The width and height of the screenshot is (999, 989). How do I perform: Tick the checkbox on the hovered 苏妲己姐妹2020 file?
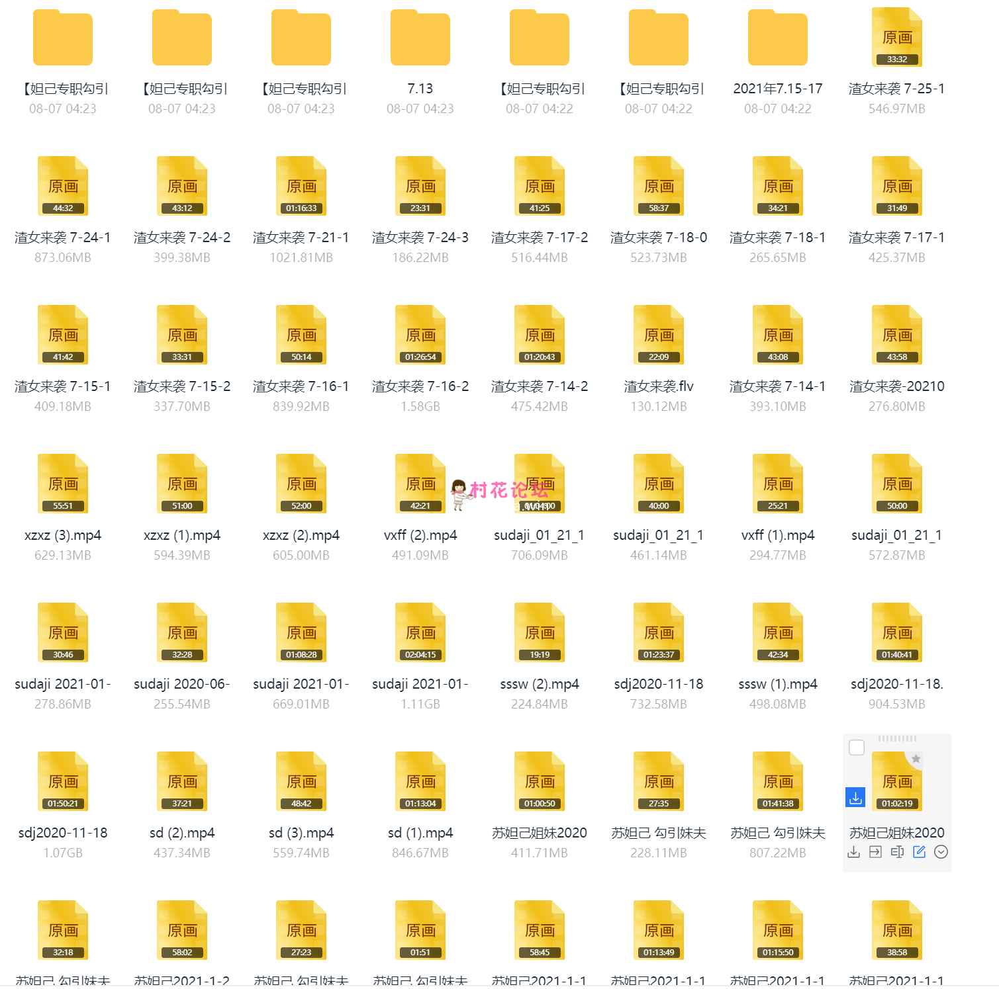click(856, 748)
